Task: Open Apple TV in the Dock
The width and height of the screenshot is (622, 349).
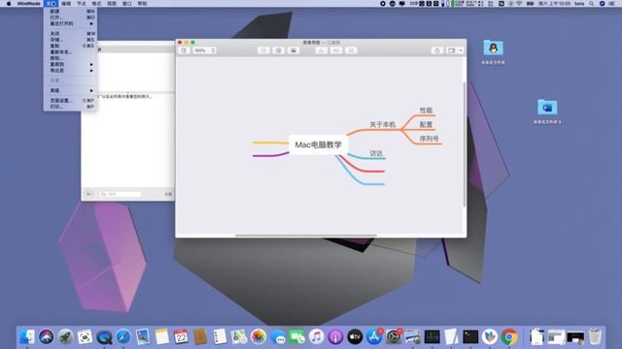Action: click(x=355, y=336)
